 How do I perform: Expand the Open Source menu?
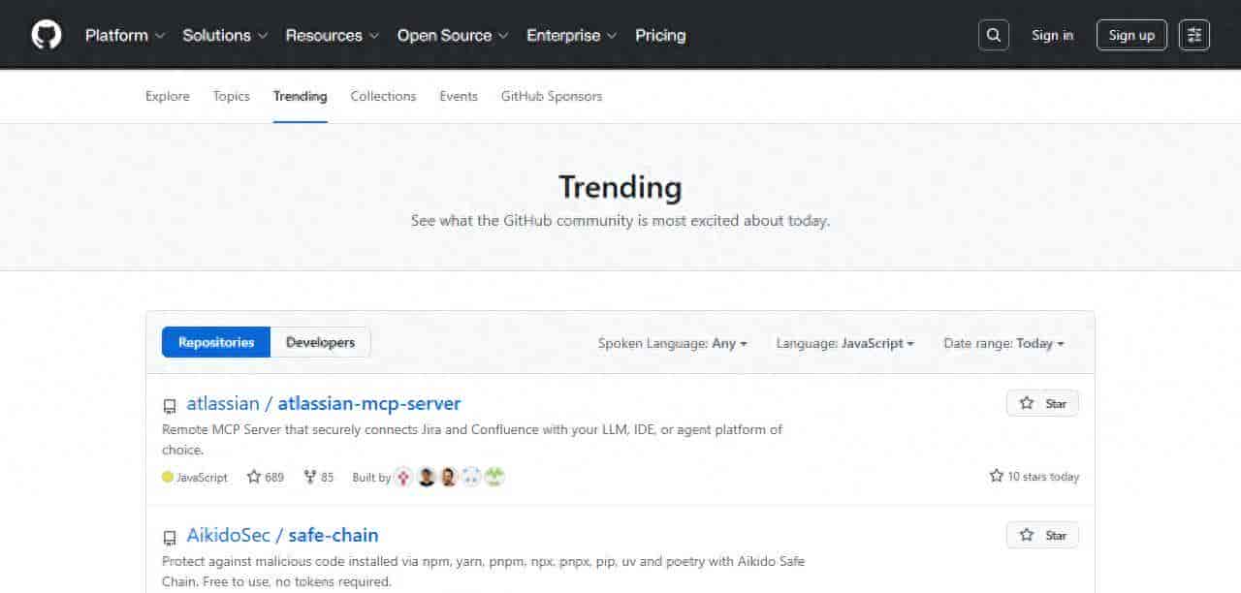[x=453, y=35]
